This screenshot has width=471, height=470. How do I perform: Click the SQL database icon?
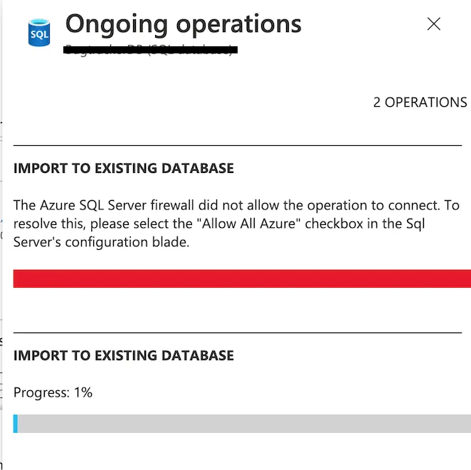point(39,32)
